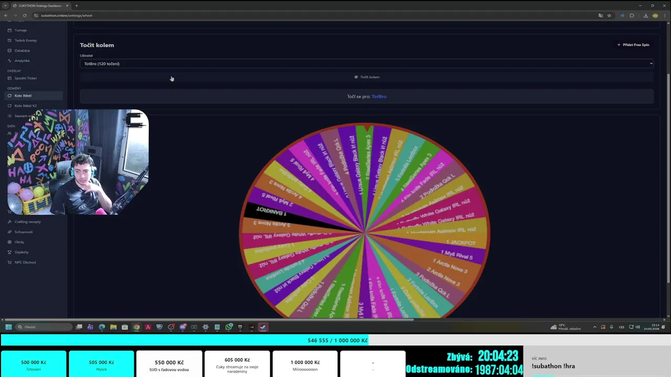Select the CUKYTHON Settings Dashboard tab
Viewport: 671px width, 377px height.
[x=40, y=5]
